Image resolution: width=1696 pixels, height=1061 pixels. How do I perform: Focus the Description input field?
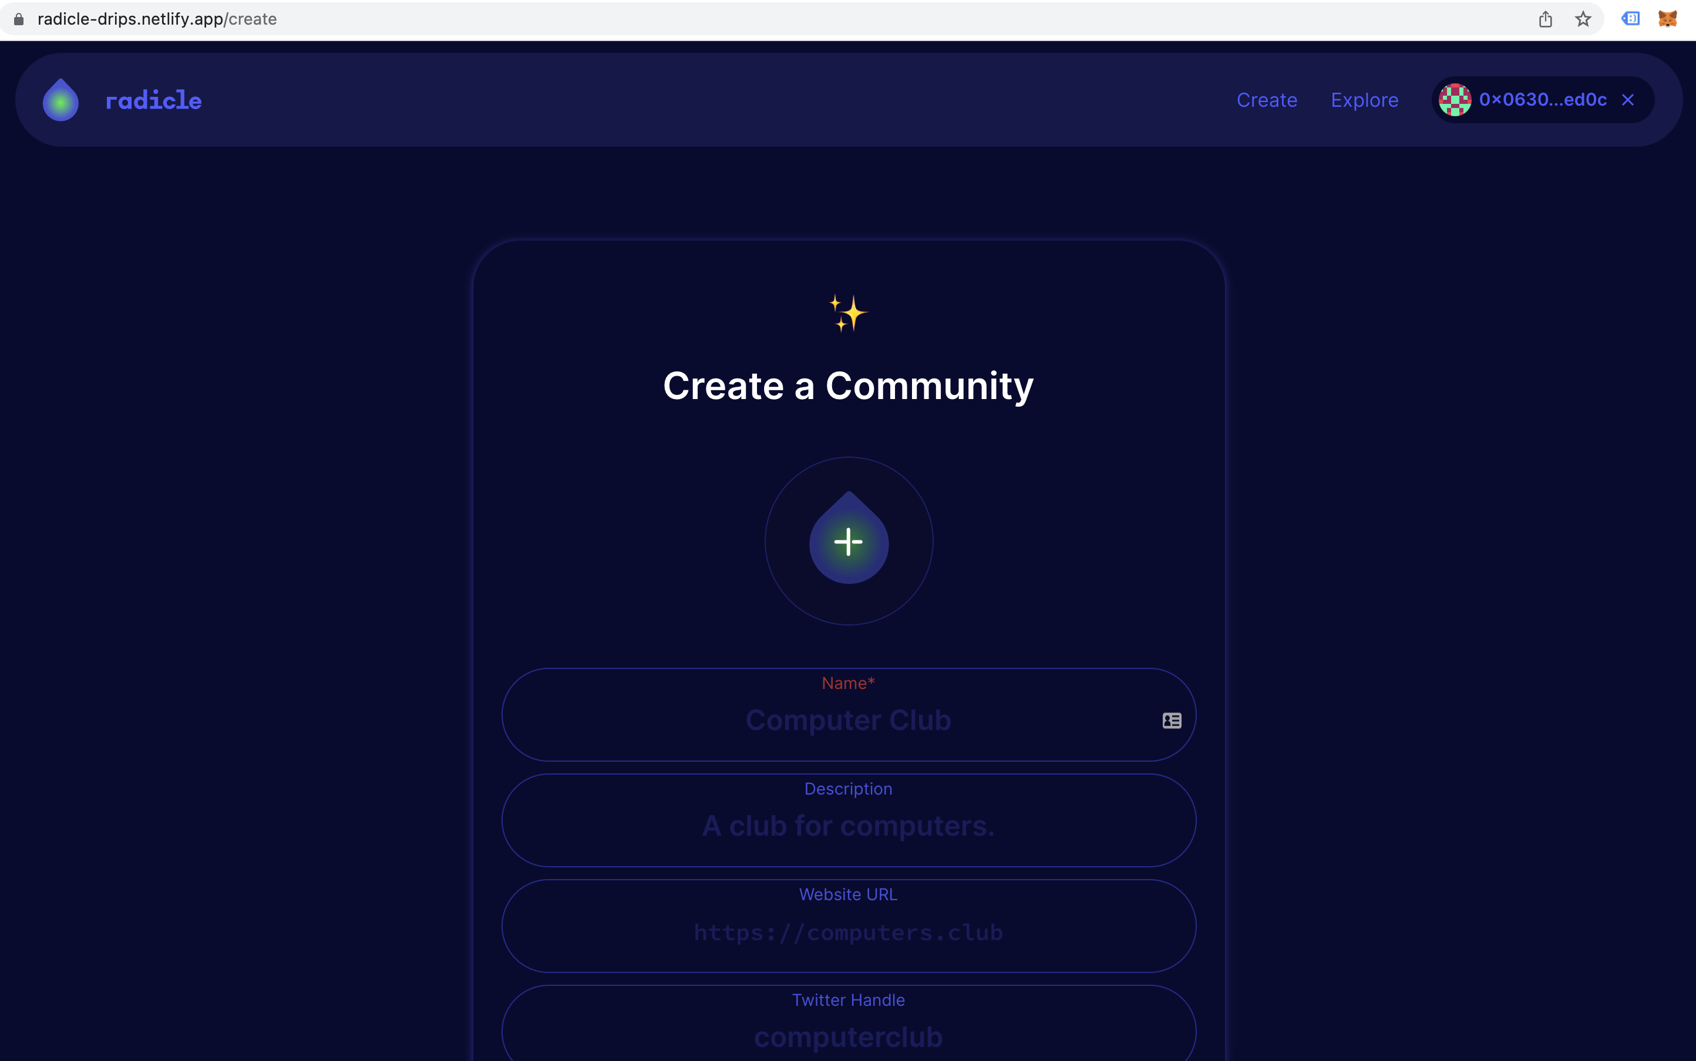pyautogui.click(x=849, y=820)
